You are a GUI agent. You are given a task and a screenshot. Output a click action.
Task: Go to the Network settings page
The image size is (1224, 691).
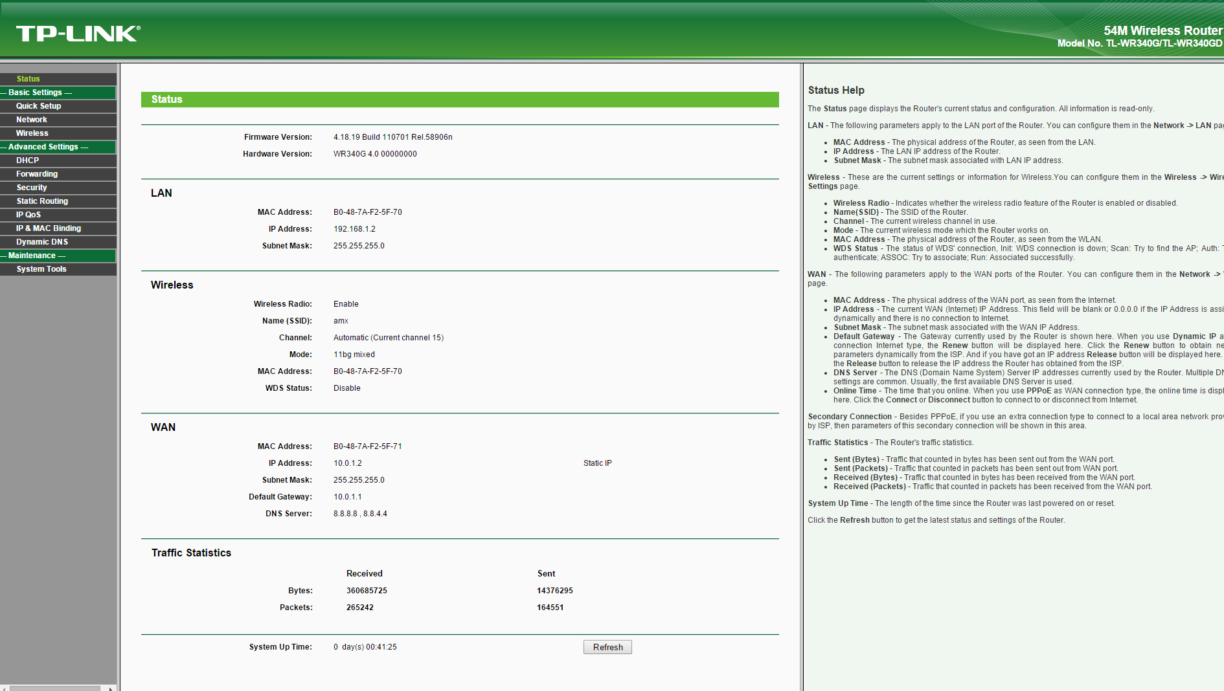32,120
